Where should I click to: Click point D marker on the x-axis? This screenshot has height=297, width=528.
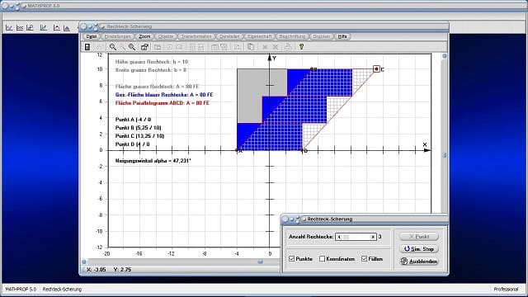pyautogui.click(x=302, y=150)
